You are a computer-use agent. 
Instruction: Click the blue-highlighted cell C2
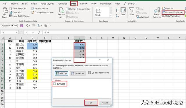coord(32,45)
